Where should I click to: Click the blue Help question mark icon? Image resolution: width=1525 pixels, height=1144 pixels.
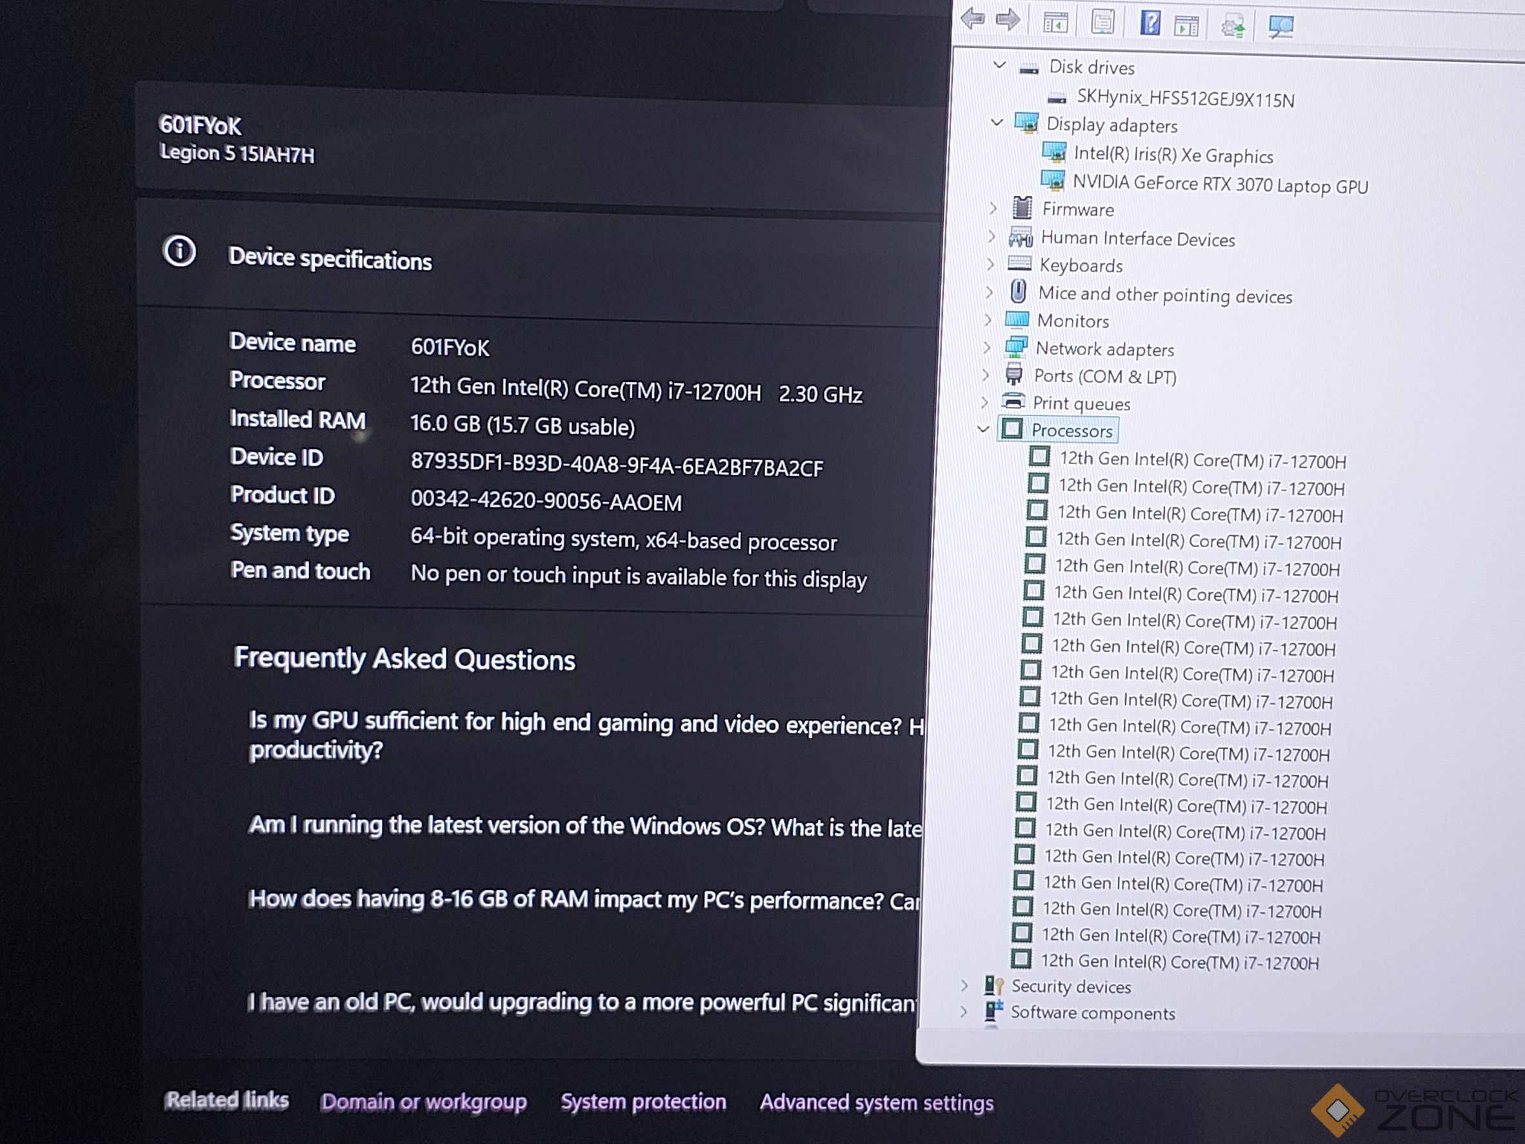1150,23
